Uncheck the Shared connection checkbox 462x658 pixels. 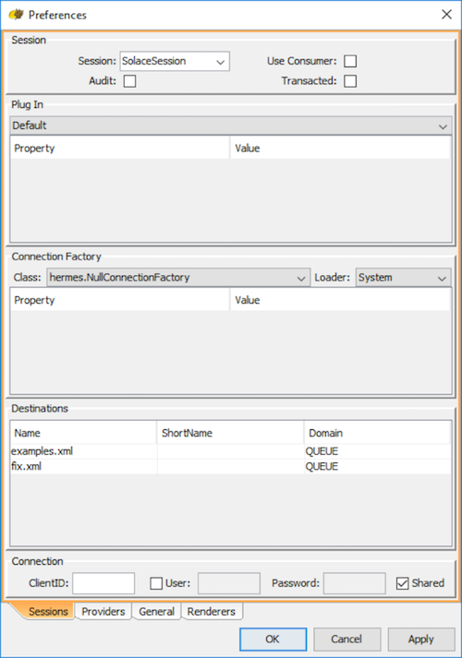click(x=402, y=583)
